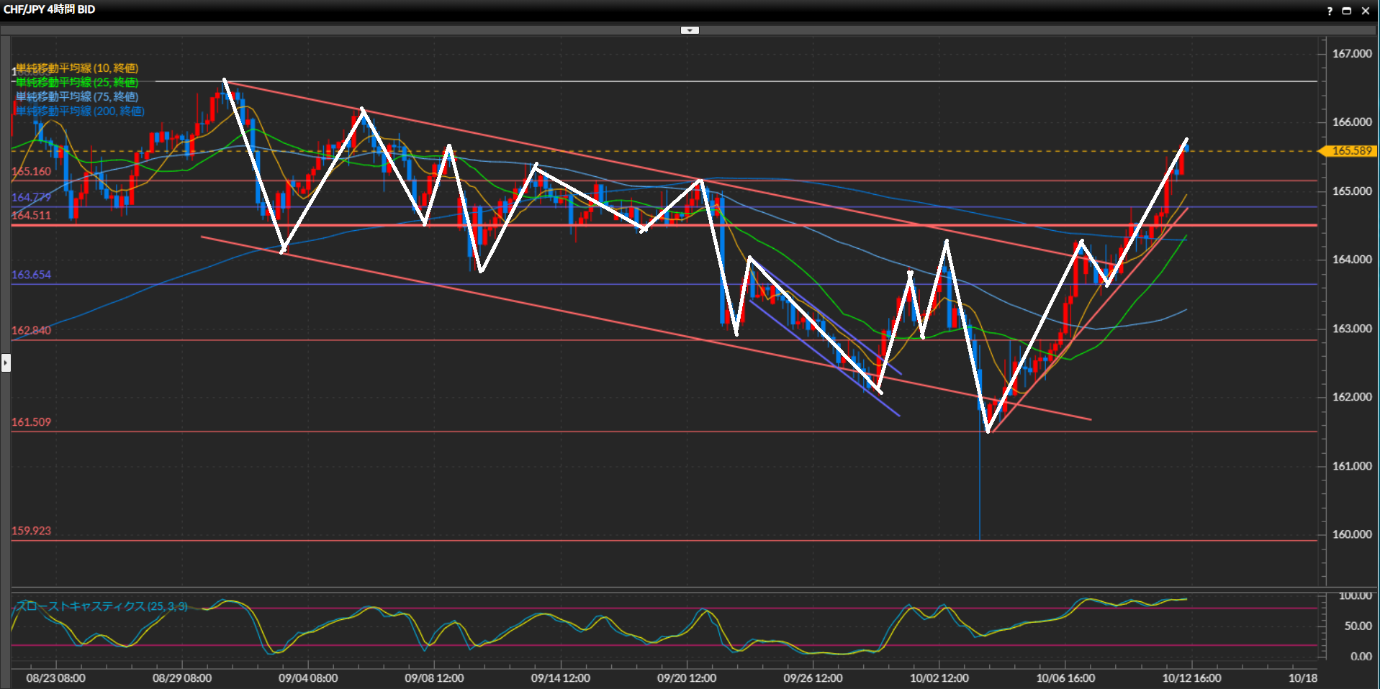Open the Slow Stochastics (25, 3, 3) label

click(x=102, y=606)
